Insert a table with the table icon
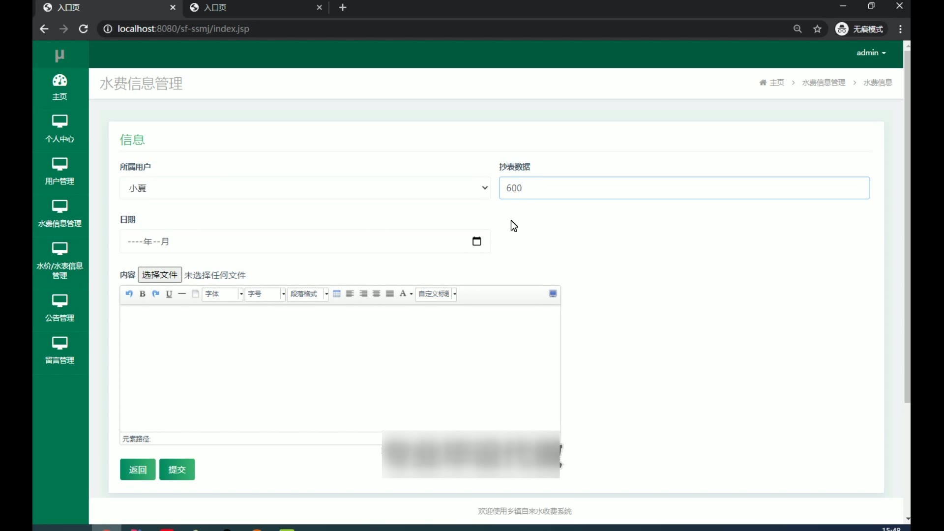The height and width of the screenshot is (531, 944). click(x=337, y=294)
